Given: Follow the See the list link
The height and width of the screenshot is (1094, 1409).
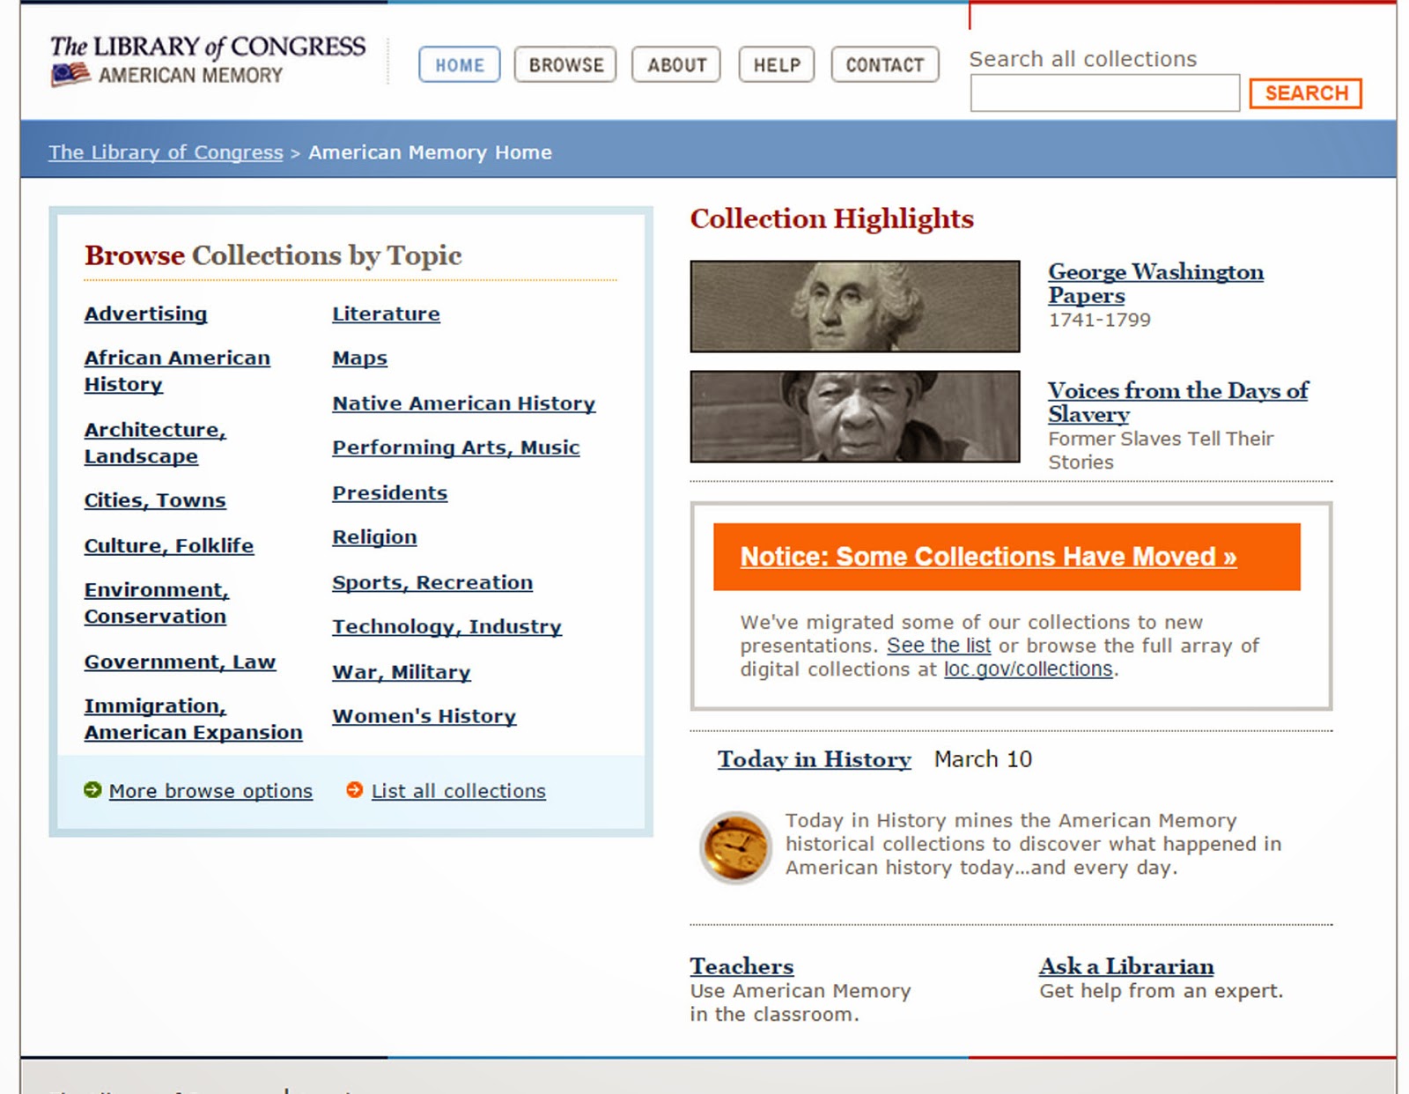Looking at the screenshot, I should (x=939, y=646).
